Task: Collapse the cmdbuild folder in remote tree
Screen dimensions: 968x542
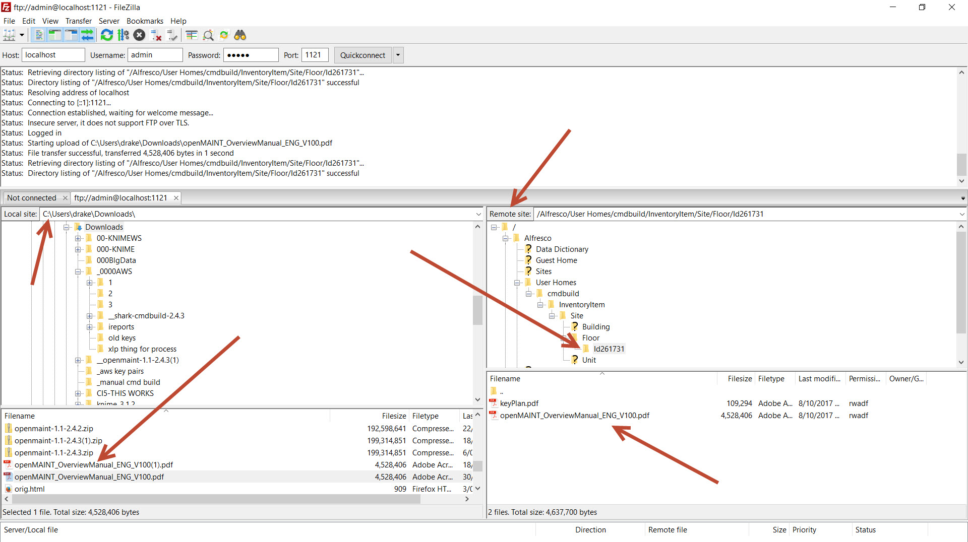Action: [528, 294]
